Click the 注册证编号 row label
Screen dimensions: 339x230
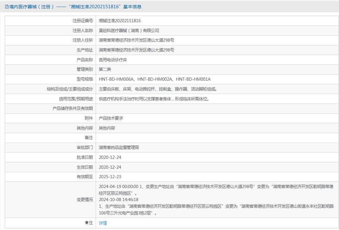point(83,21)
